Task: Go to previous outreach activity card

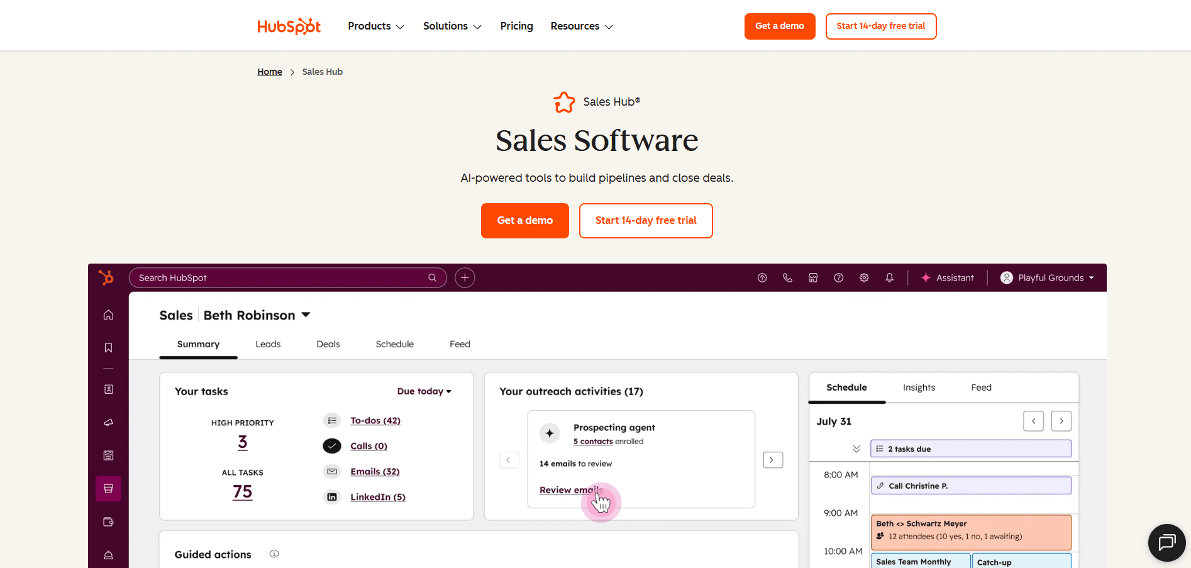Action: (509, 460)
